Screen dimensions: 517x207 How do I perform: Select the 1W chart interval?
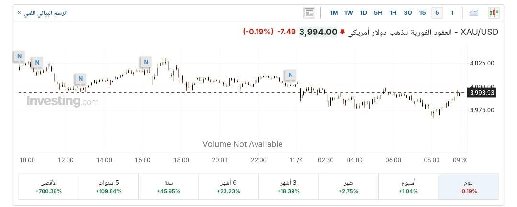[x=348, y=13]
